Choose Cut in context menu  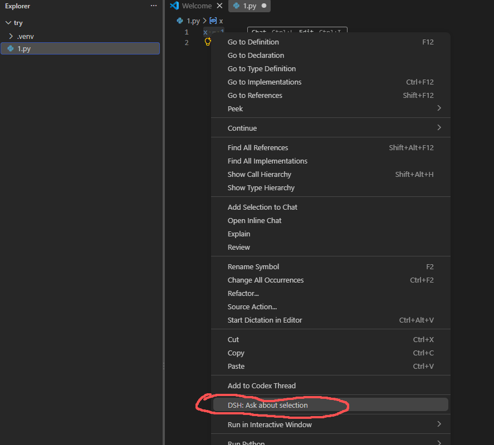[330, 339]
